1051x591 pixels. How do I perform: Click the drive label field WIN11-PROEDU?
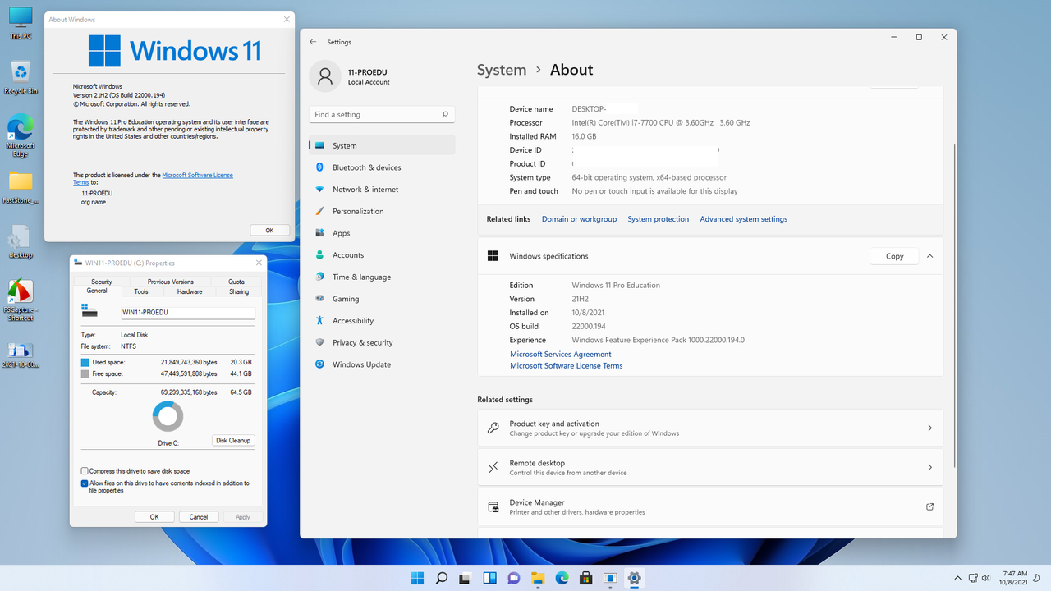tap(187, 313)
